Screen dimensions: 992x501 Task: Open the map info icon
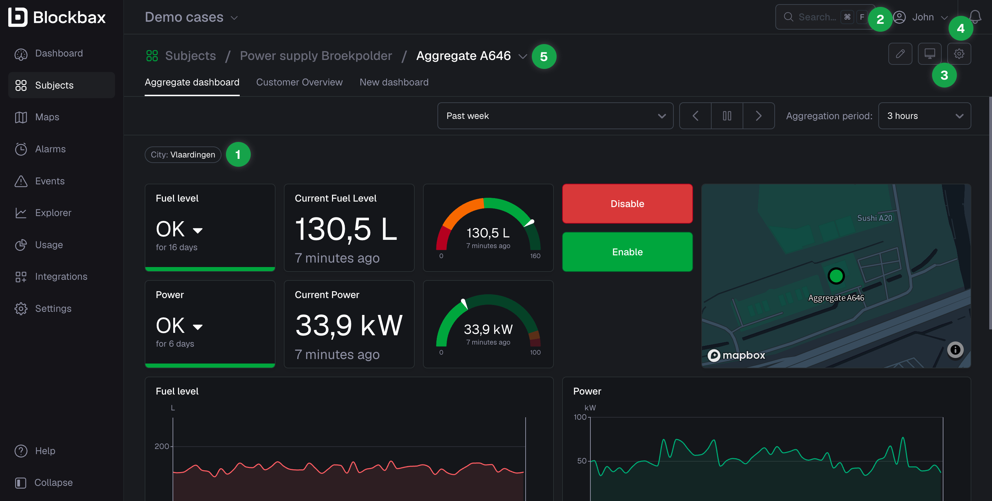[x=955, y=350]
